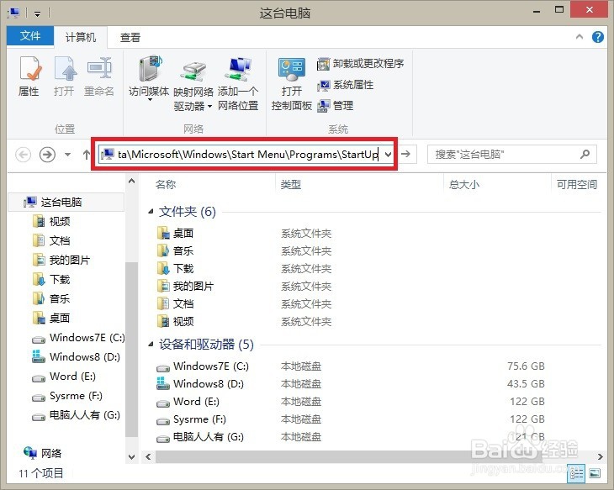Switch to large icons view in status bar
Viewport: 614px width, 490px height.
pyautogui.click(x=595, y=473)
